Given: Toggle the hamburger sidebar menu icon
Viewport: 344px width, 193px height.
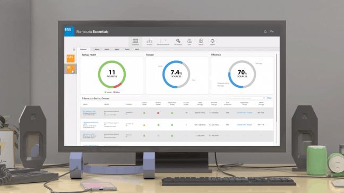Looking at the screenshot, I should pyautogui.click(x=74, y=50).
